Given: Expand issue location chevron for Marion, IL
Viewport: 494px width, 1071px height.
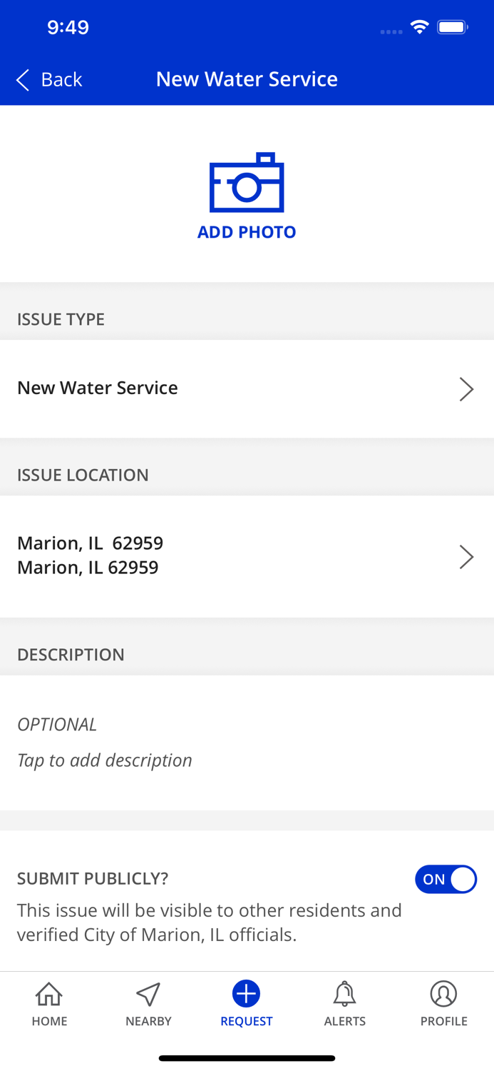Looking at the screenshot, I should (x=466, y=557).
